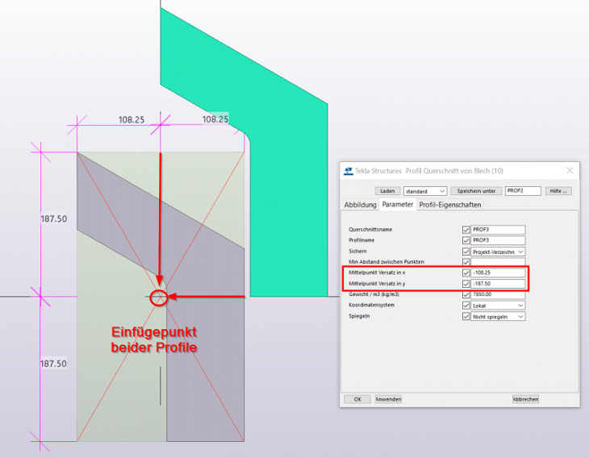Image resolution: width=589 pixels, height=458 pixels.
Task: Click the Mittelpunkt Versatz in x label
Action: 377,273
